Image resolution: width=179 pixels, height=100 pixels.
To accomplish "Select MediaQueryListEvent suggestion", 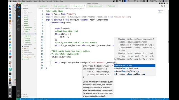I will point(135,68).
